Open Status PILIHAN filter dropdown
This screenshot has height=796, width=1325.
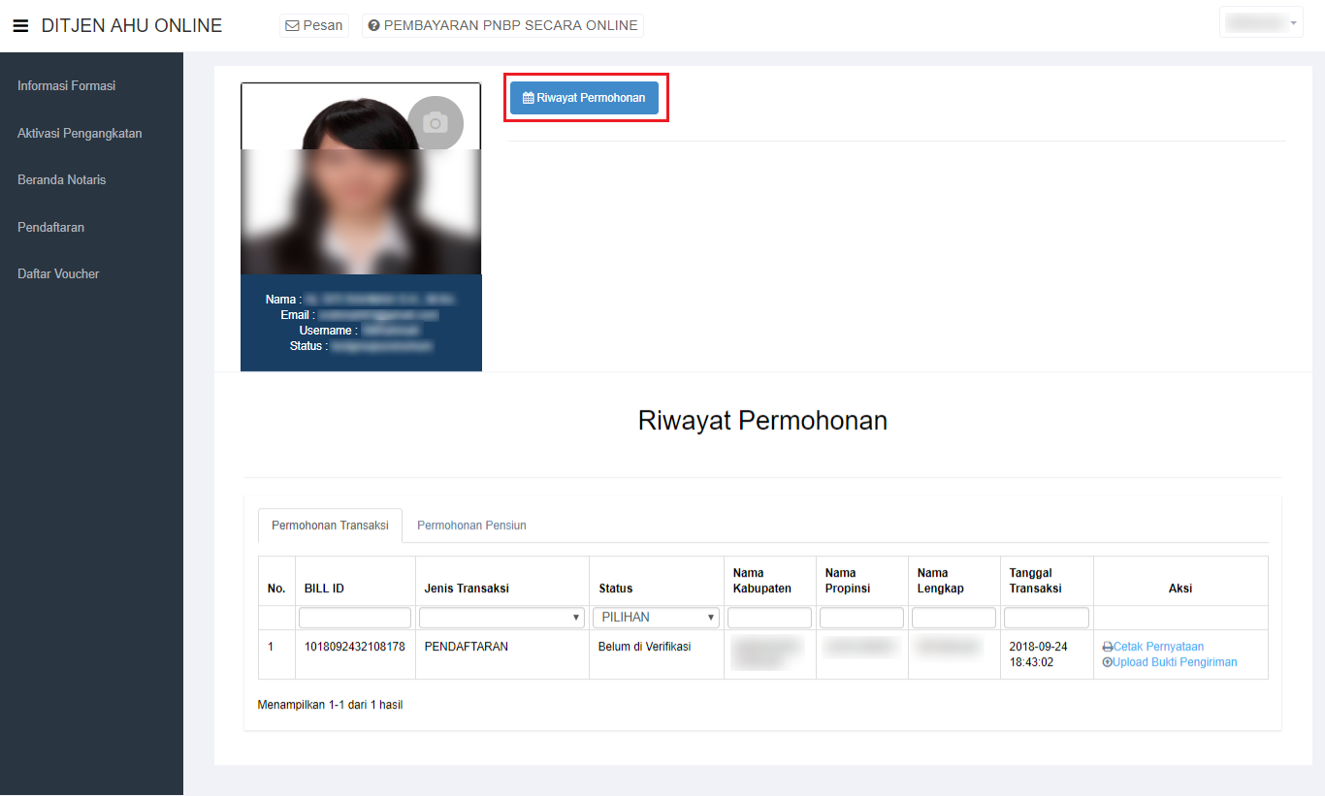pyautogui.click(x=656, y=618)
